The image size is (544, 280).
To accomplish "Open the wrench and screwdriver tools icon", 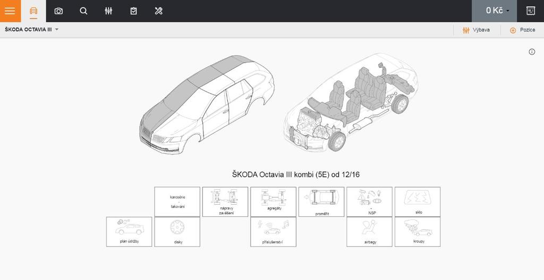I will coord(158,11).
